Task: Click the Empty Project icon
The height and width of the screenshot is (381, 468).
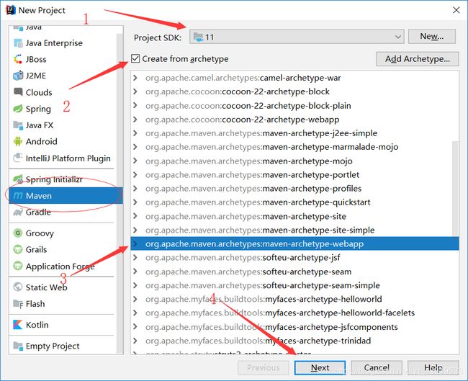Action: [x=18, y=346]
